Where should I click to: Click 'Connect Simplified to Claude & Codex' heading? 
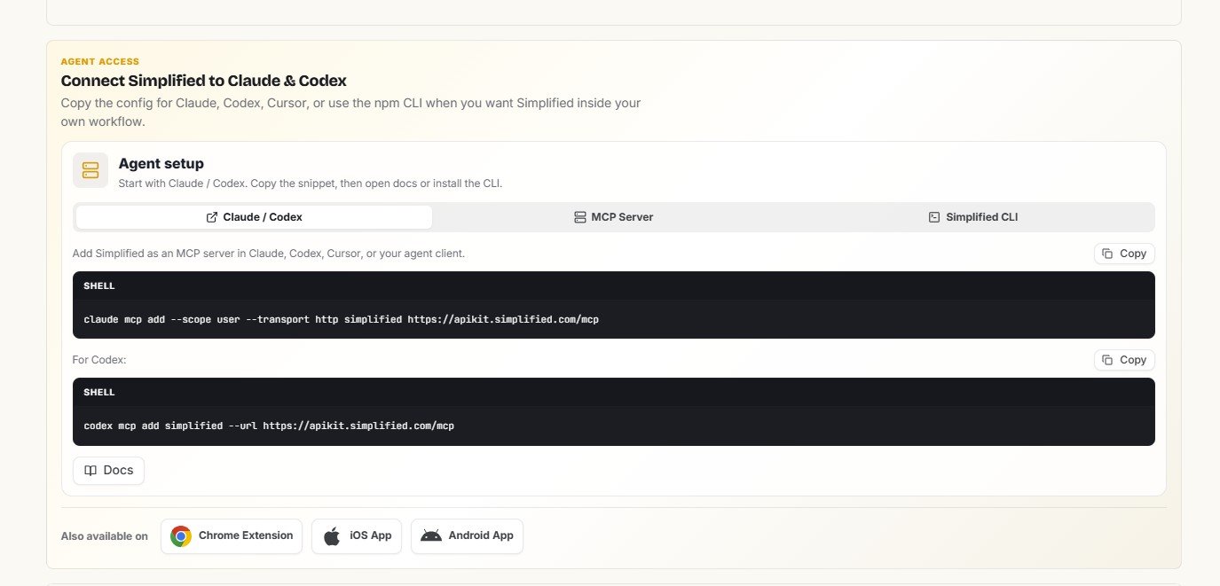coord(203,81)
